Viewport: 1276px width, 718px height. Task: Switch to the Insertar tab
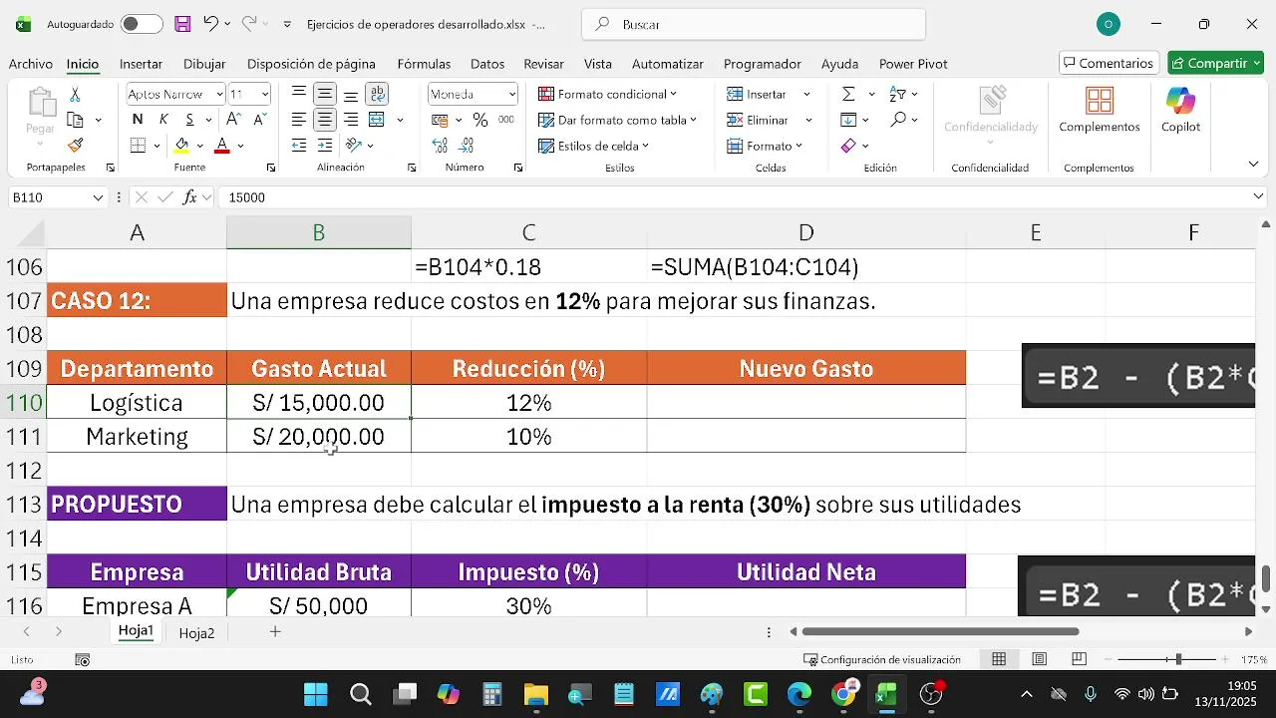[x=141, y=63]
